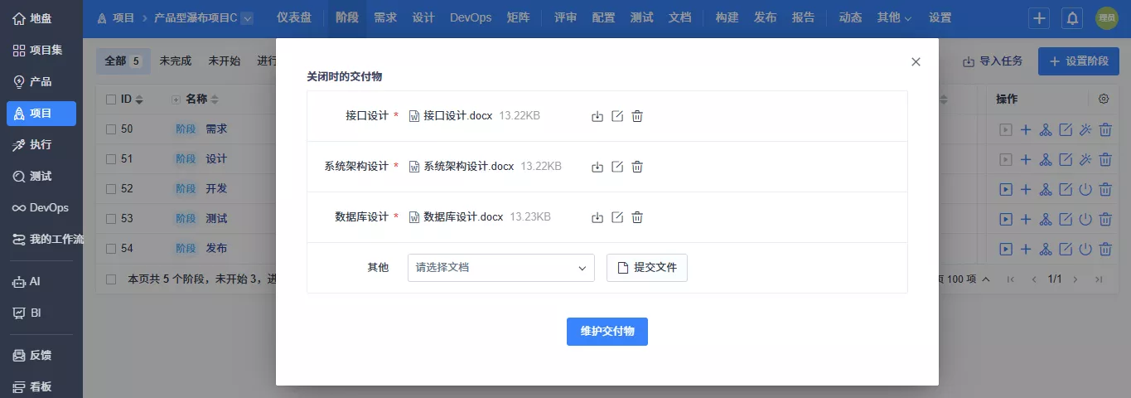Screen dimensions: 1131x398
Task: Edit the 数据库设计.docx deliverable
Action: pos(617,217)
